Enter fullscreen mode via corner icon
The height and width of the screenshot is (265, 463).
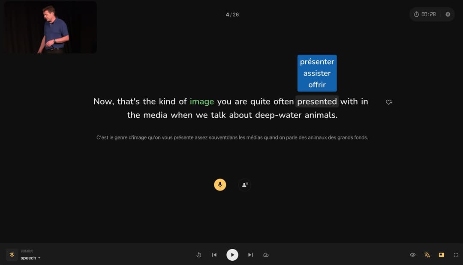(456, 255)
